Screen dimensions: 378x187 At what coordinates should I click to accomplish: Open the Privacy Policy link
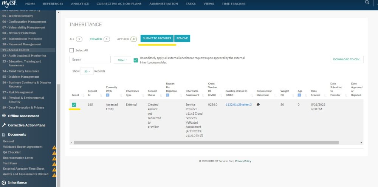(243, 161)
